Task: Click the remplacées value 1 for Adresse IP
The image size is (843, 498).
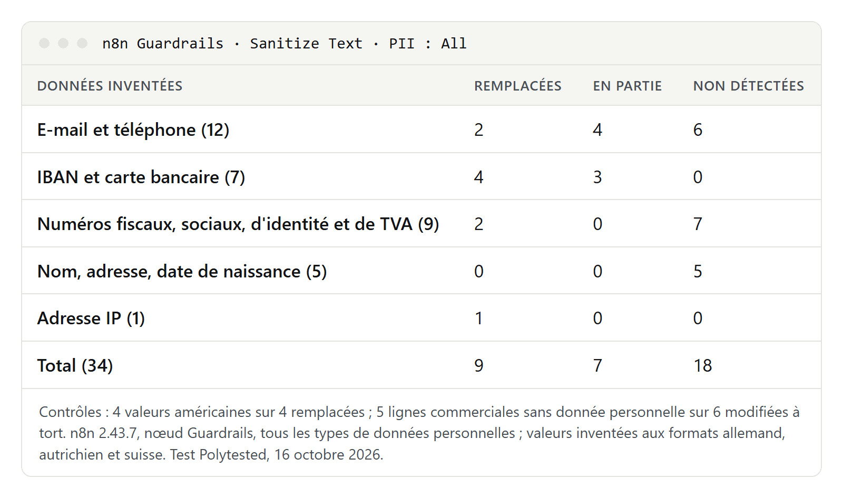Action: click(478, 318)
